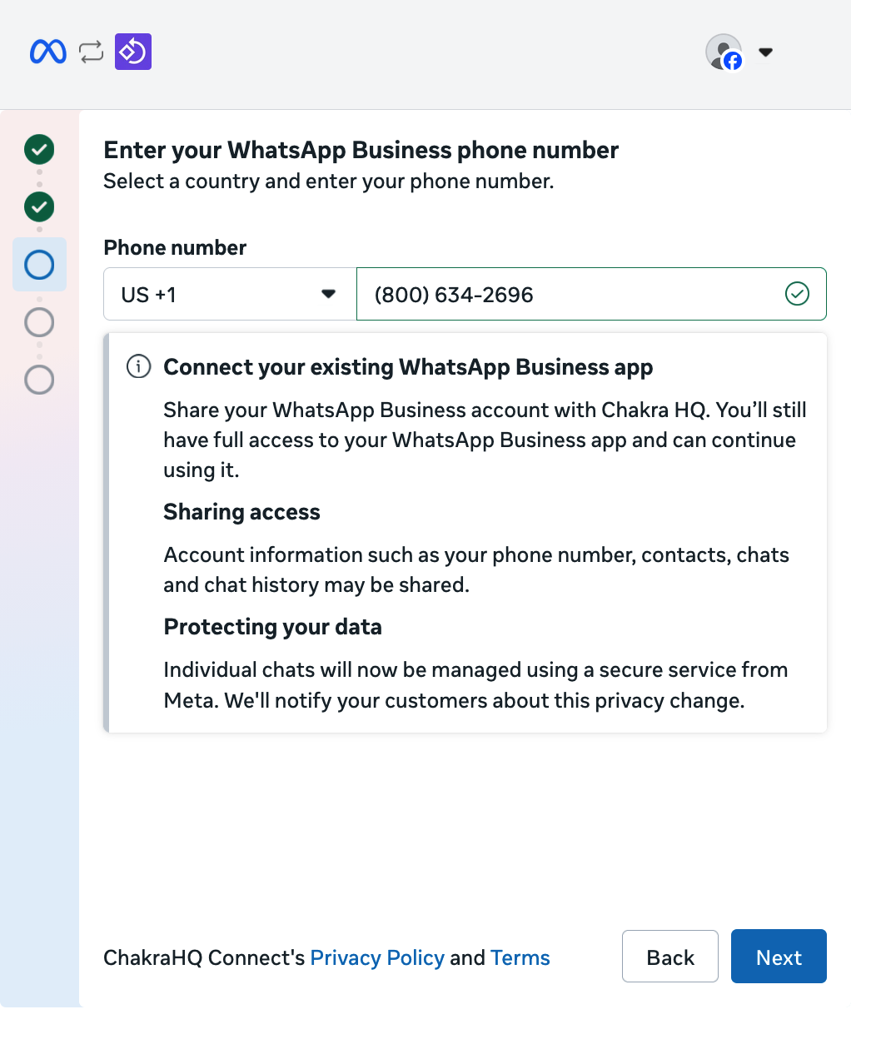Focus the phone number field with (800) 634-2696
Screen dimensions: 876x1054
[566, 295]
